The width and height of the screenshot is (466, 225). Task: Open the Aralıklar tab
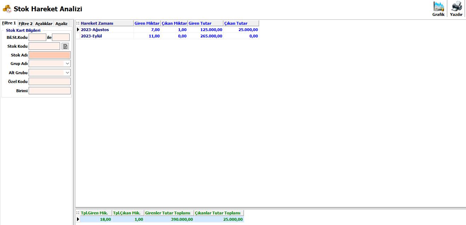coord(44,24)
